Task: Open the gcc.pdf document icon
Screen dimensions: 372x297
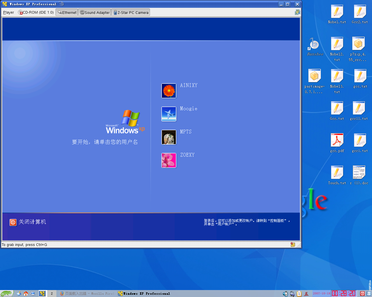Action: point(337,143)
